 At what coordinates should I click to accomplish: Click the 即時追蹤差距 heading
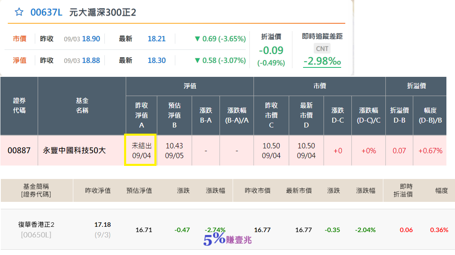tap(322, 36)
